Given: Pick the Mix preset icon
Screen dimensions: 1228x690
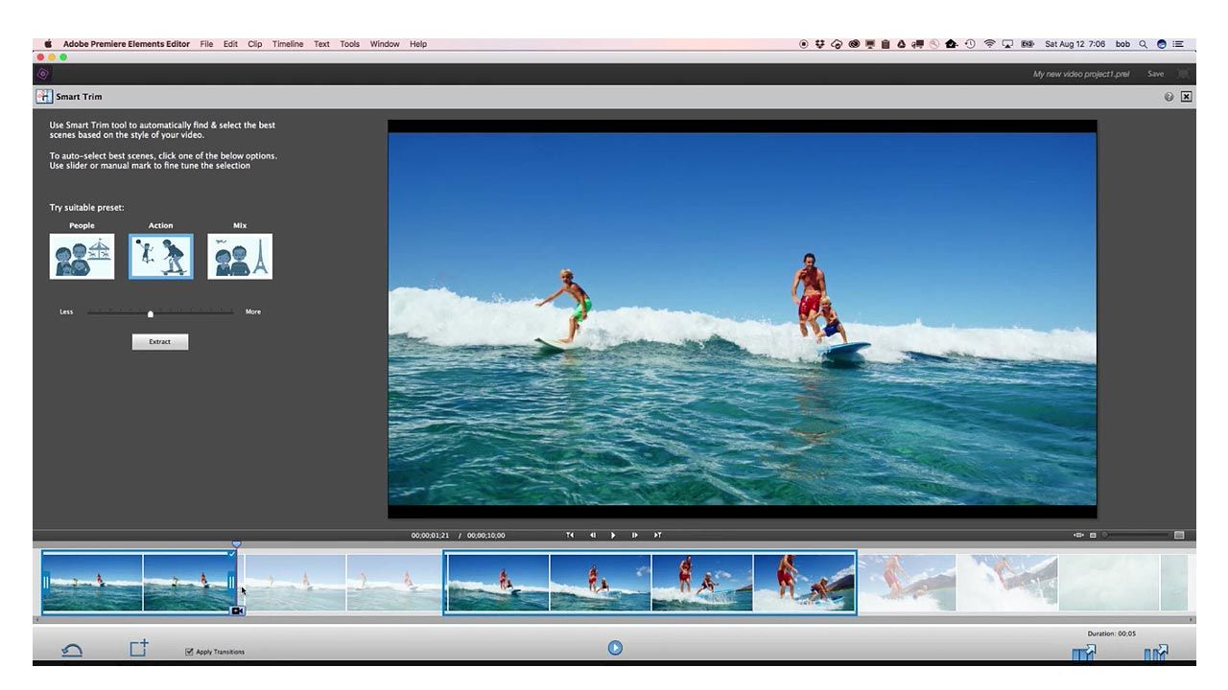Looking at the screenshot, I should tap(239, 256).
